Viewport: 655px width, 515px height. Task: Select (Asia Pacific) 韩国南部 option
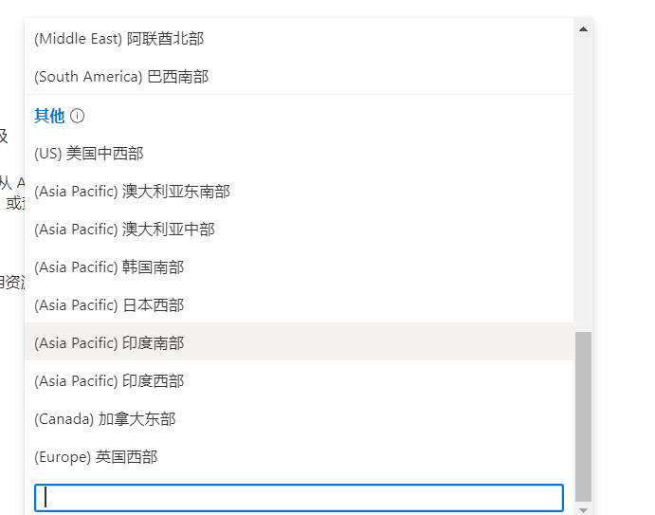pyautogui.click(x=109, y=267)
